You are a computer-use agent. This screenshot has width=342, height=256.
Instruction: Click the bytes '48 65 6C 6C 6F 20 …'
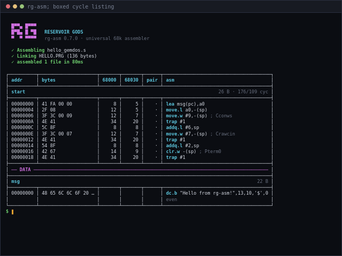(68, 193)
